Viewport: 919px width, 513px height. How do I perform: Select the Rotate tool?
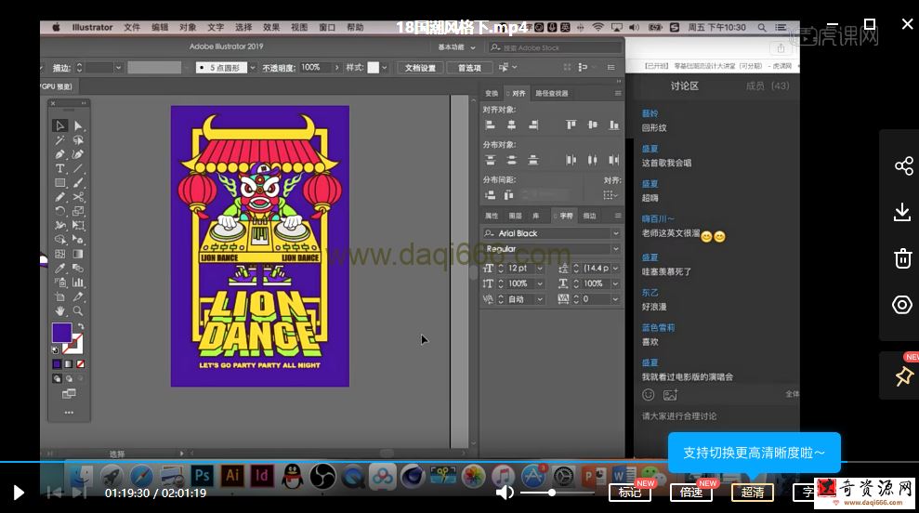[59, 211]
